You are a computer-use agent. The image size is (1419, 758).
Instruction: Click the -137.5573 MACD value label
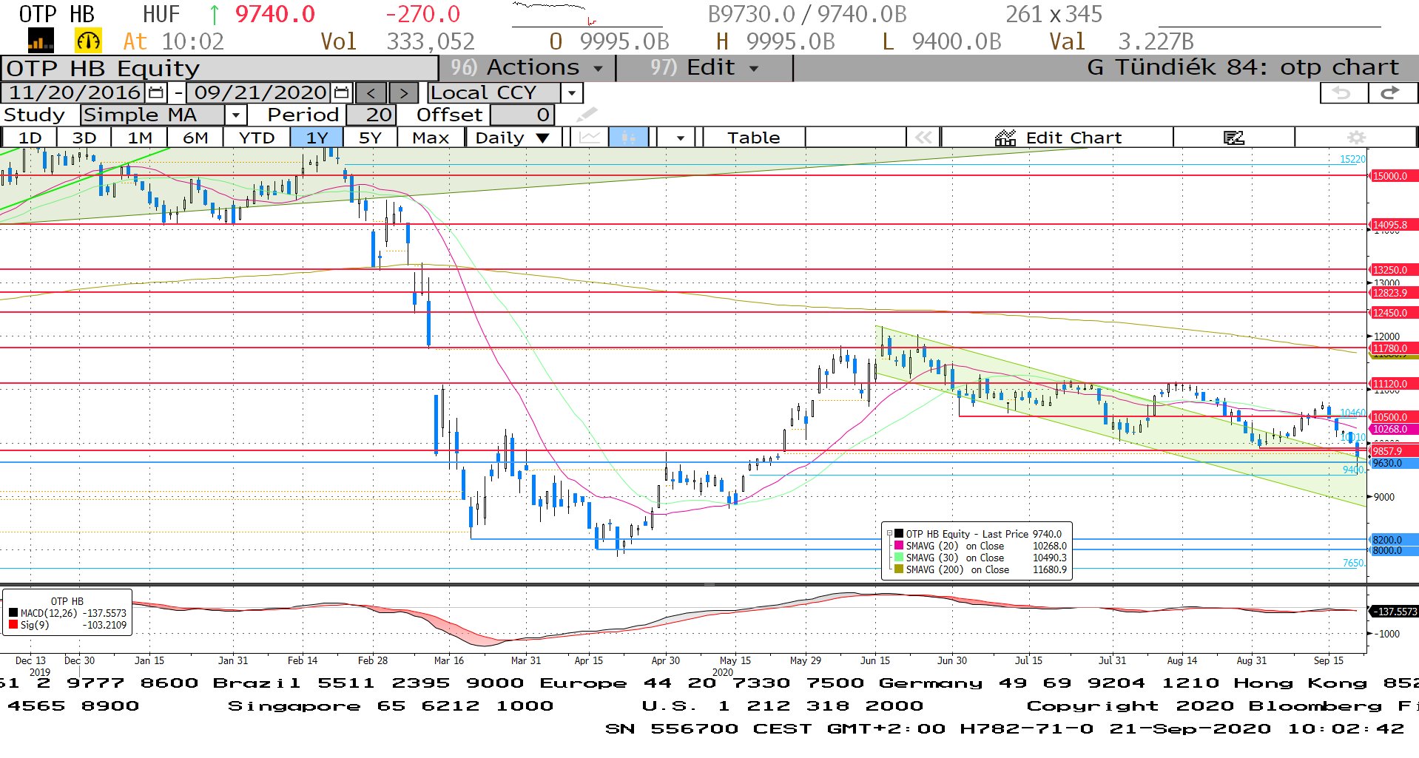click(x=1395, y=612)
